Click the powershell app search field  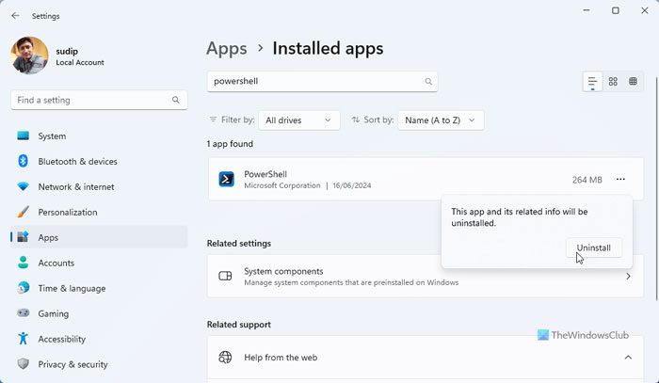[313, 82]
